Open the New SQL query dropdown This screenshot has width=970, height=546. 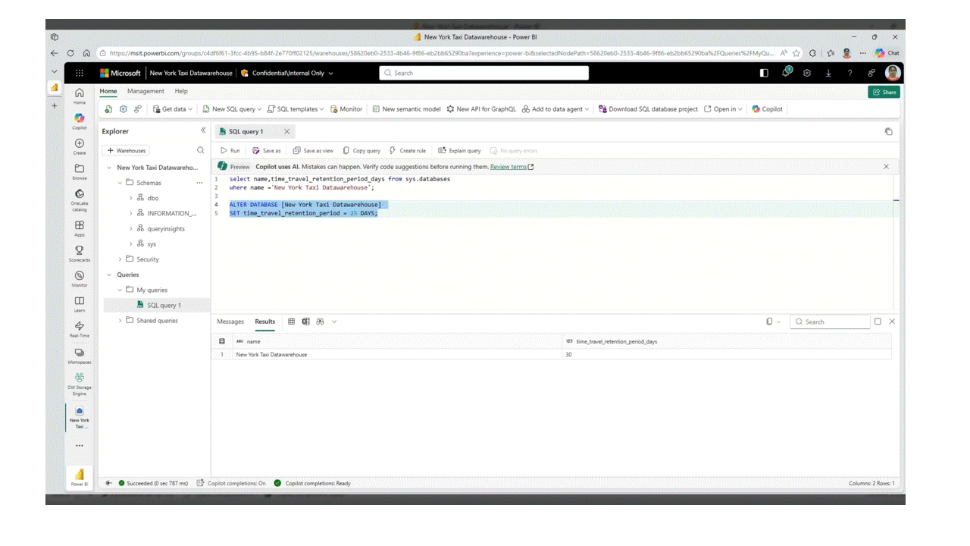232,109
